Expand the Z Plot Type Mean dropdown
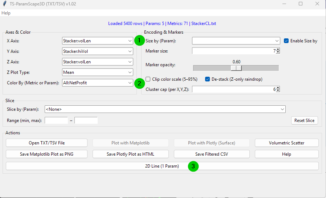The height and width of the screenshot is (198, 326). click(98, 72)
